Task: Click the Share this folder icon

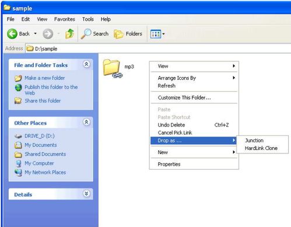Action: 18,101
